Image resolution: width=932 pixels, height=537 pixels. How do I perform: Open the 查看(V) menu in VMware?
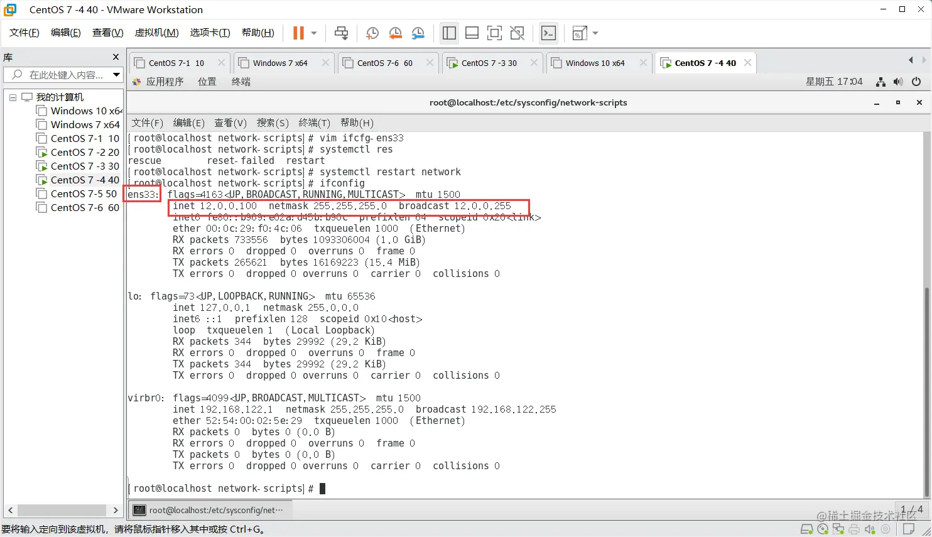pos(107,33)
